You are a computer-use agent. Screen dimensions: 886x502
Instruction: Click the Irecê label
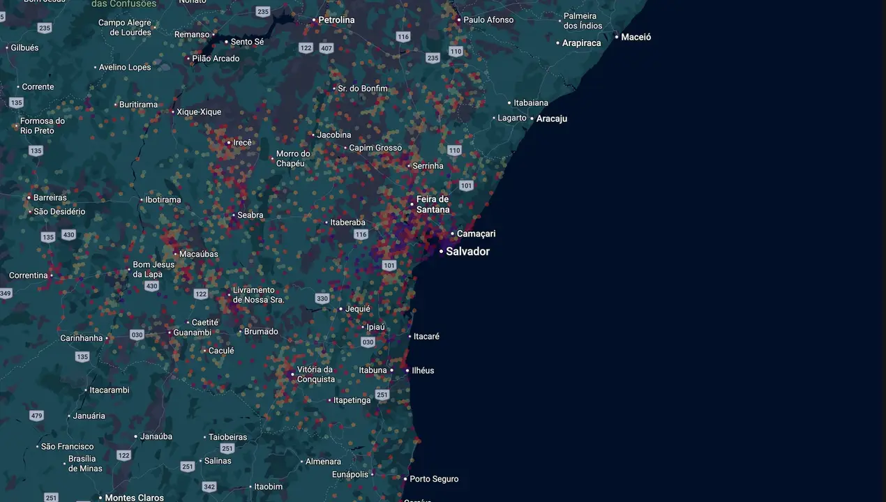(242, 142)
